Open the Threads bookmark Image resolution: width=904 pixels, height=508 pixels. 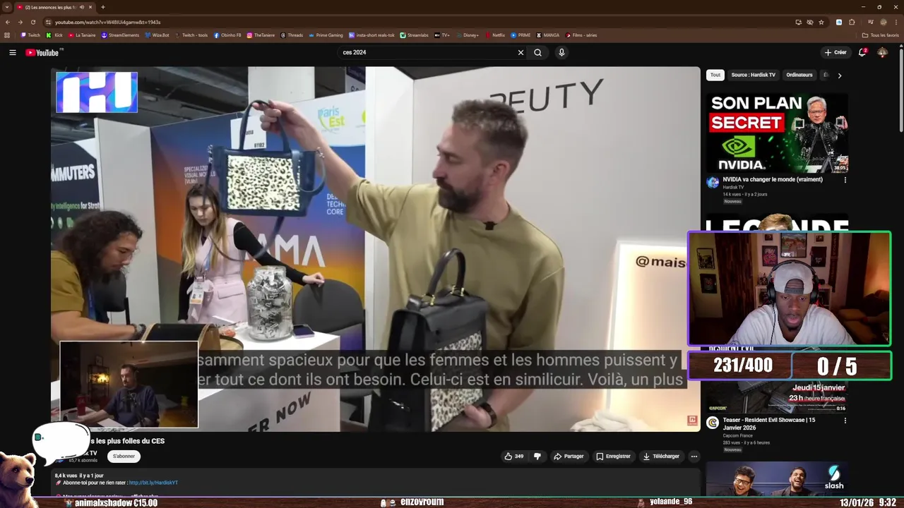pyautogui.click(x=292, y=35)
